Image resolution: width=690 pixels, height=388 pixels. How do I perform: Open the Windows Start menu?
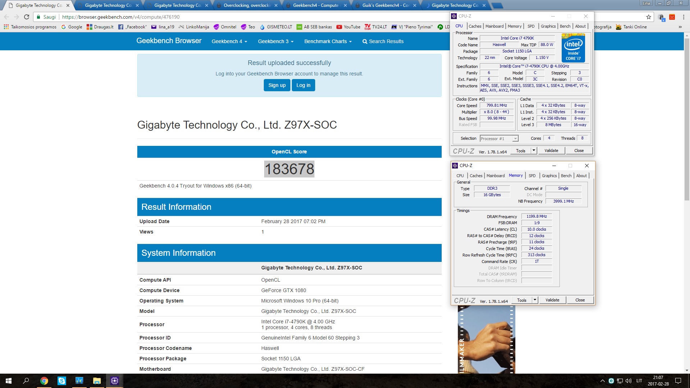(9, 381)
